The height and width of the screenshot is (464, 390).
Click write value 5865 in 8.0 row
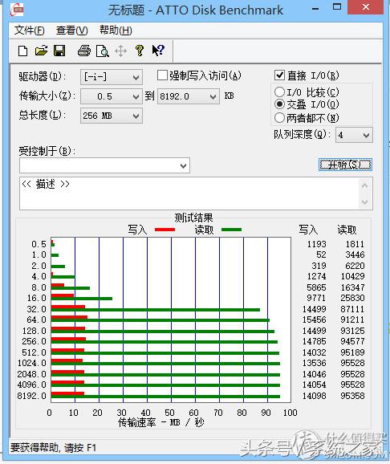click(316, 287)
